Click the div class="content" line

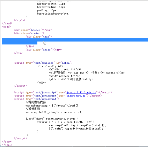pyautogui.click(x=29, y=33)
